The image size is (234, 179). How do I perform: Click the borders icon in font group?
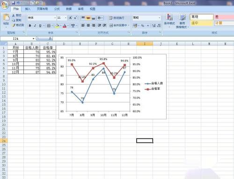tap(49, 25)
